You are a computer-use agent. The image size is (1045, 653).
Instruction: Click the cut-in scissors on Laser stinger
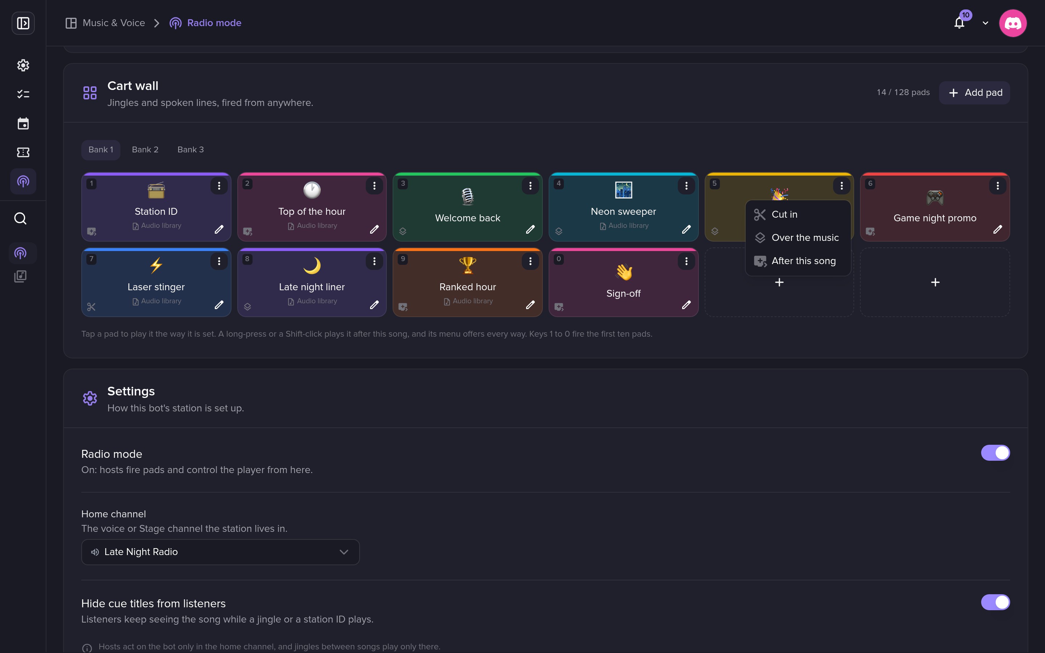(x=91, y=307)
